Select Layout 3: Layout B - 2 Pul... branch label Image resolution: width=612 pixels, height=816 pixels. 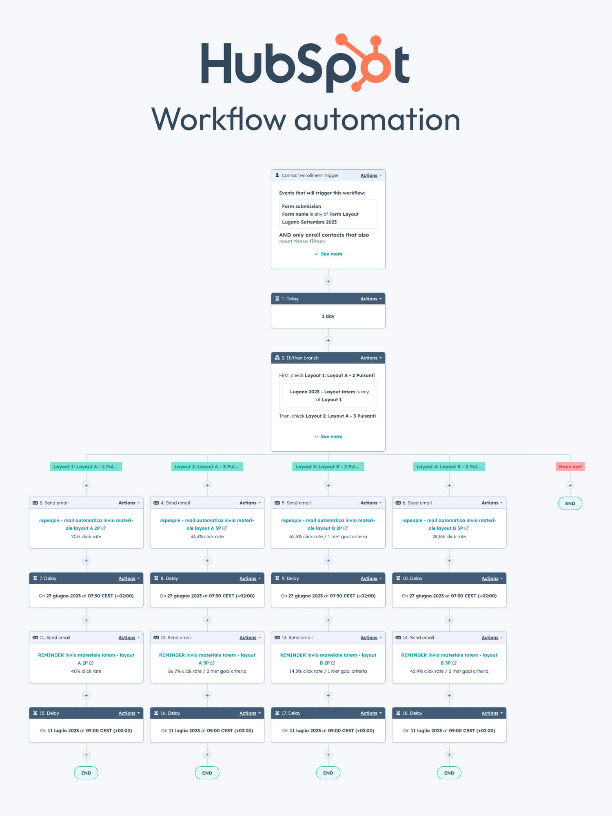pyautogui.click(x=328, y=467)
